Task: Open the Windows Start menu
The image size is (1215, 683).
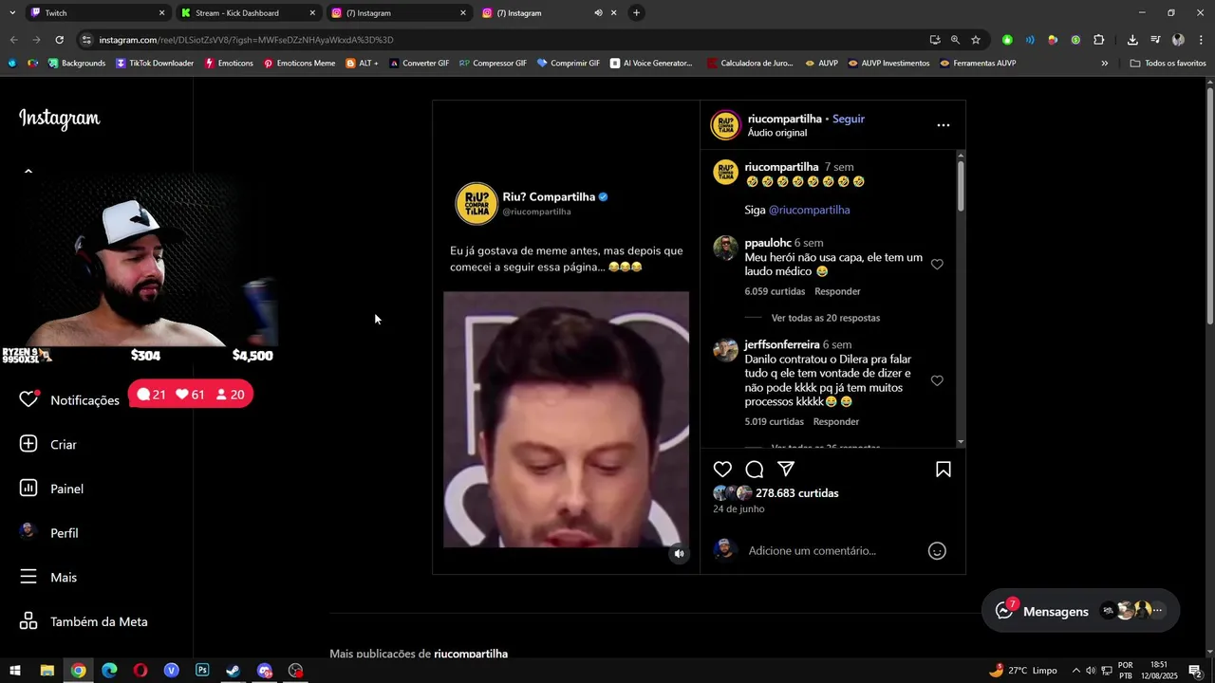Action: coord(15,671)
